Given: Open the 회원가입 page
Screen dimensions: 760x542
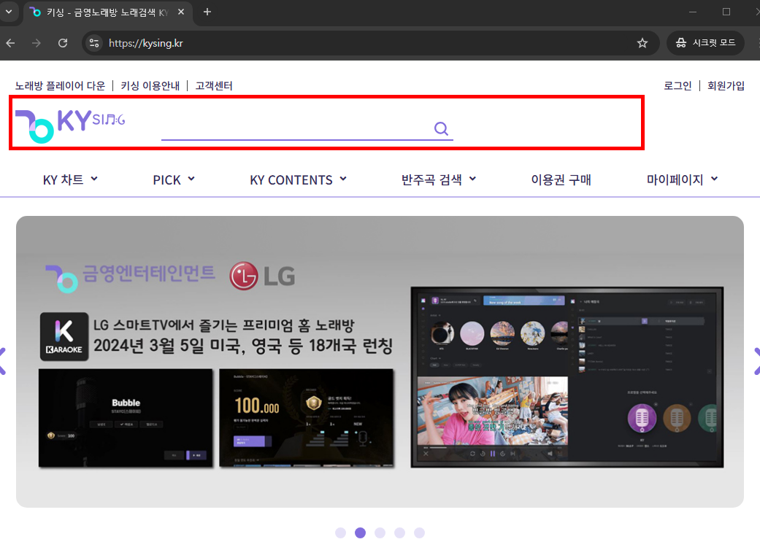Looking at the screenshot, I should (727, 85).
